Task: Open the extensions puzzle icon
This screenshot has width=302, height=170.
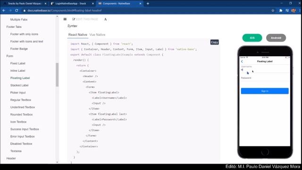Action: [x=281, y=10]
